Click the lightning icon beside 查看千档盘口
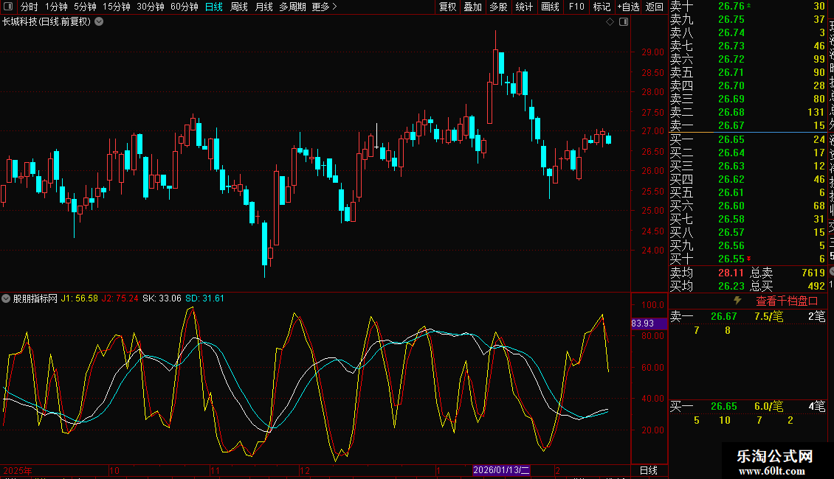 pyautogui.click(x=737, y=301)
